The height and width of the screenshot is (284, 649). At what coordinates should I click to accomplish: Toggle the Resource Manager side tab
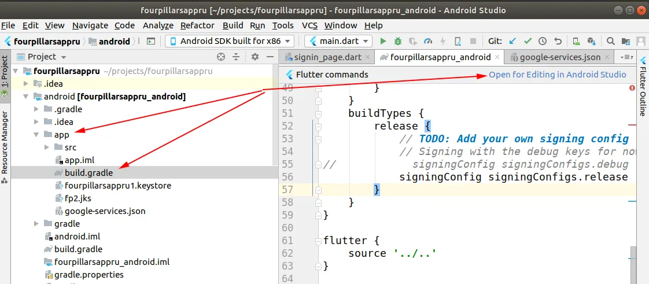(5, 147)
